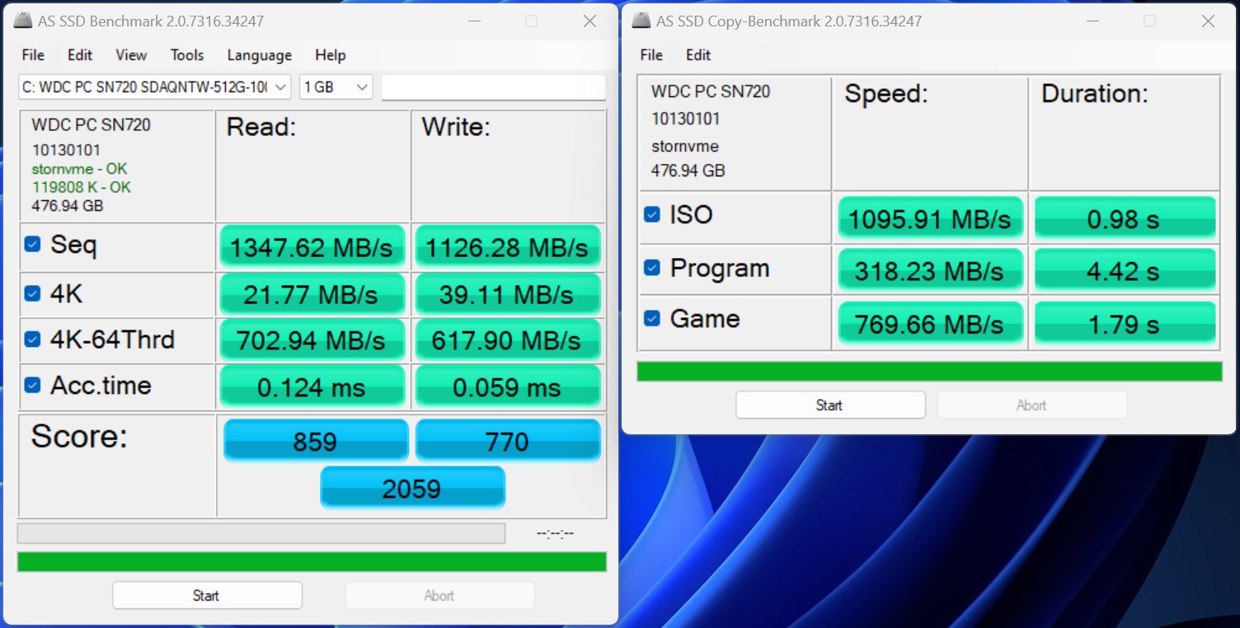Screen dimensions: 1240x628
Task: Click the AS SSD Copy-Benchmark title bar icon
Action: pos(641,21)
